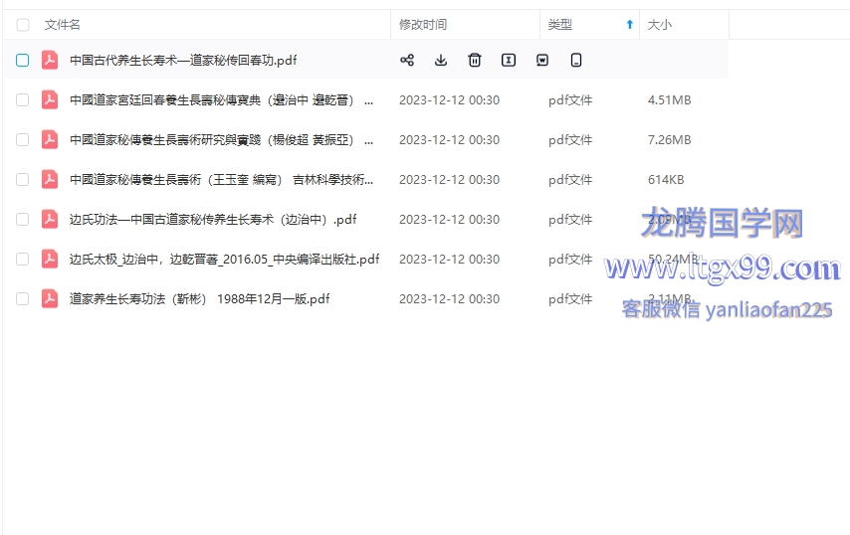Sort by the 文件名 column header
The height and width of the screenshot is (535, 850).
pyautogui.click(x=63, y=25)
